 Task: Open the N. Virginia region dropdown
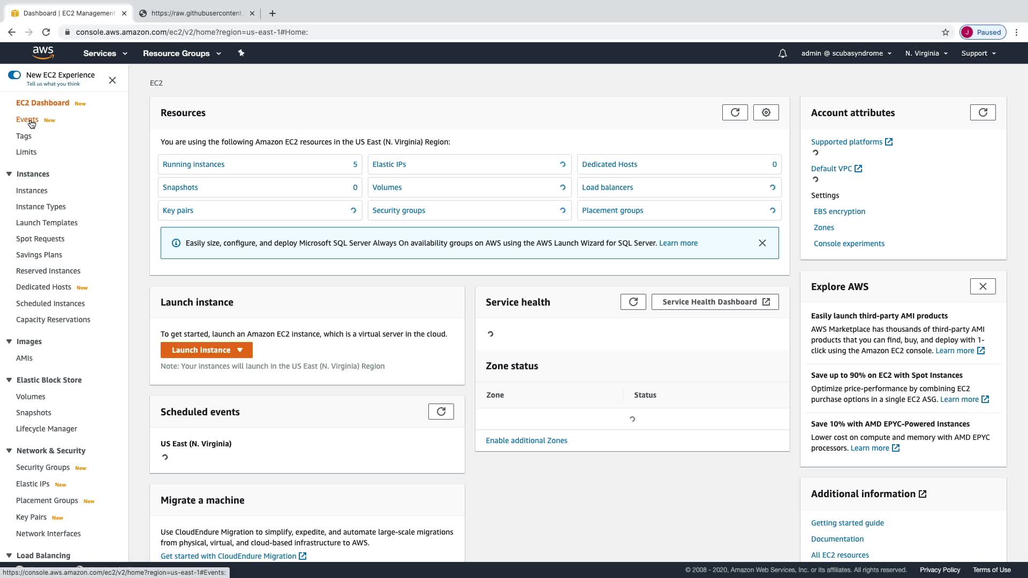coord(926,54)
